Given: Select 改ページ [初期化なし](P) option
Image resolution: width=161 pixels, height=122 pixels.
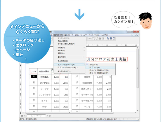Looking at the screenshot, I should coord(101,73).
